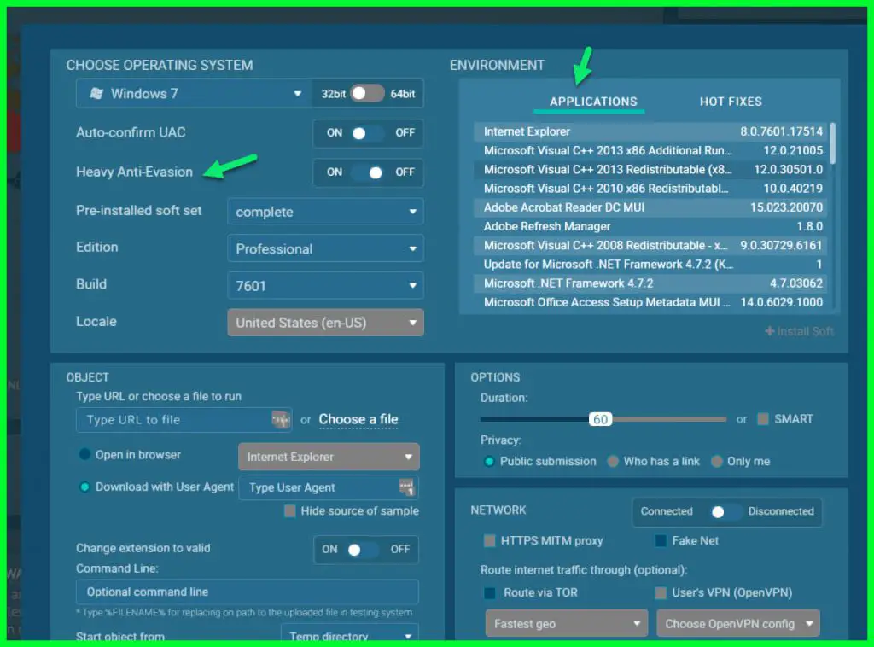Screen dimensions: 874x647
Task: Switch to the HOT FIXES tab
Action: tap(731, 102)
